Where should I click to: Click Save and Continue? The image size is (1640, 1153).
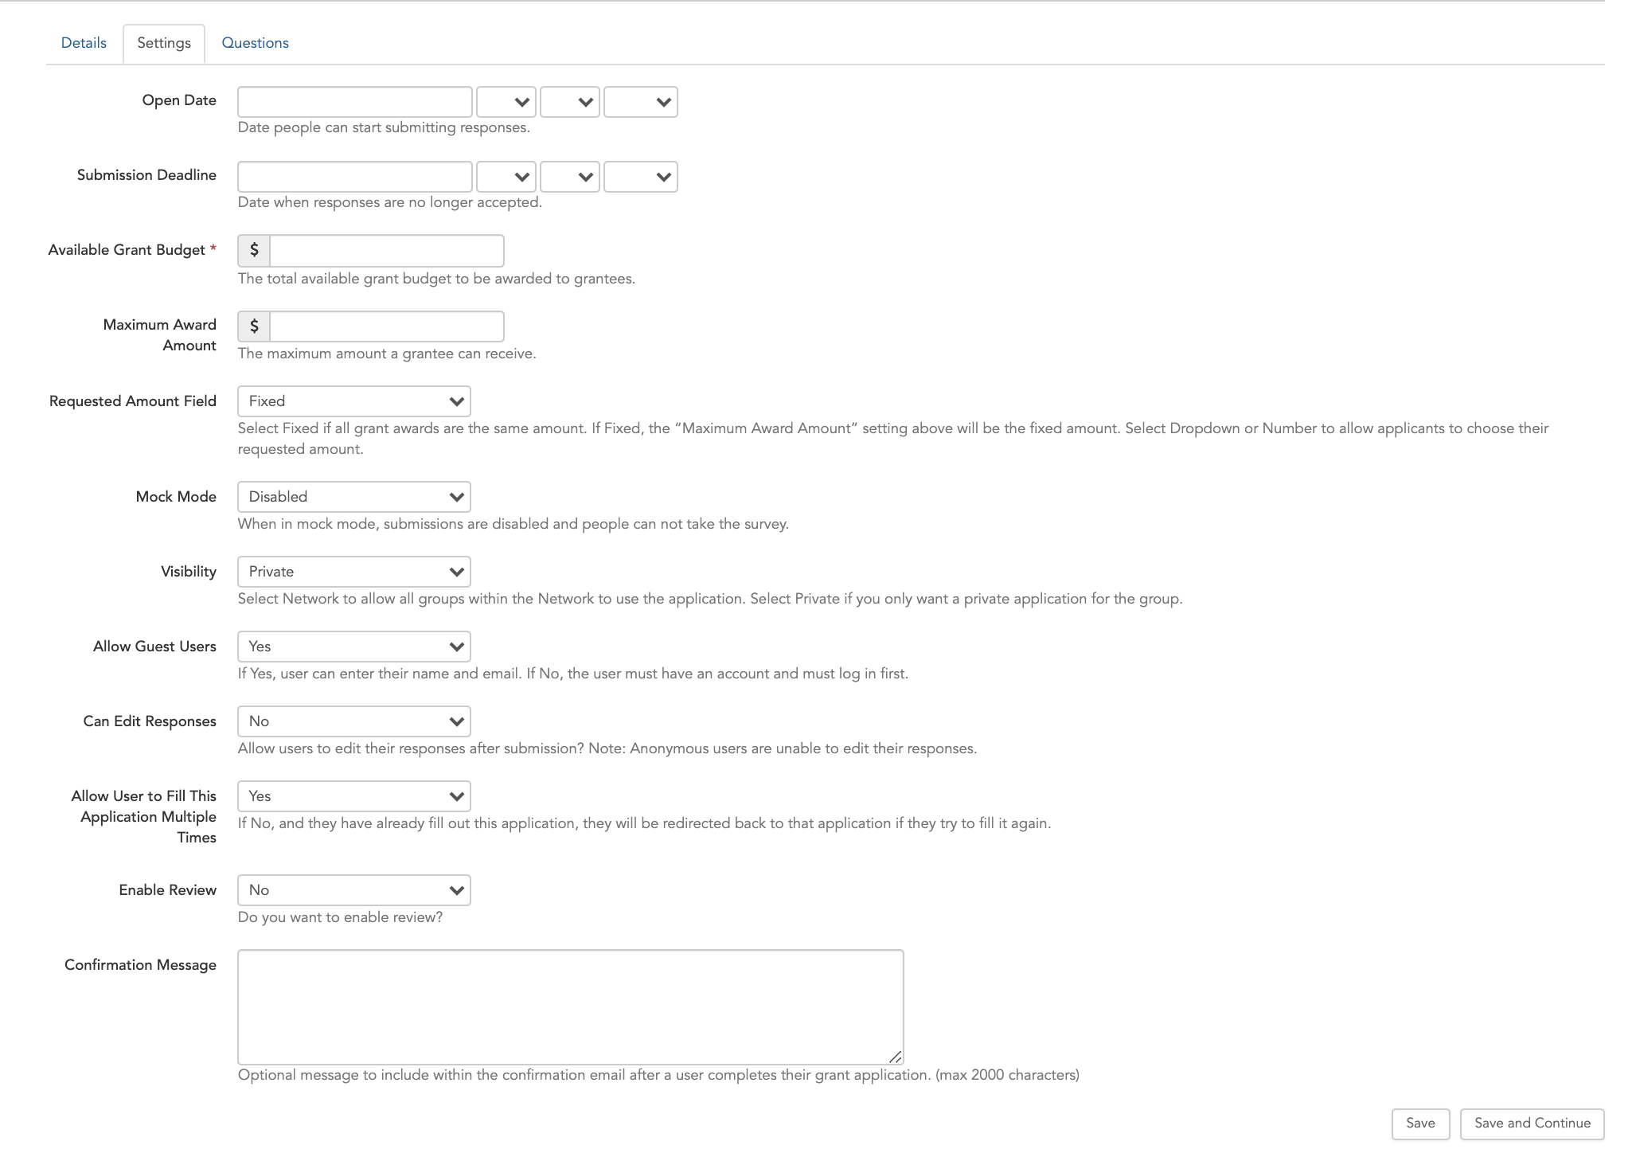1533,1124
